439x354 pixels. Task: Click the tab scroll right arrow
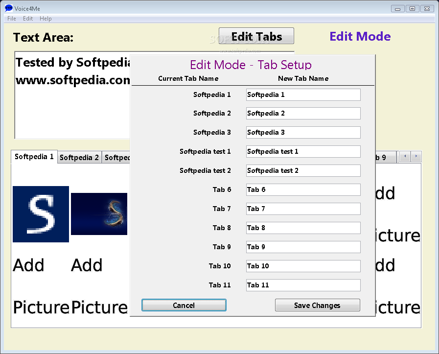point(416,156)
